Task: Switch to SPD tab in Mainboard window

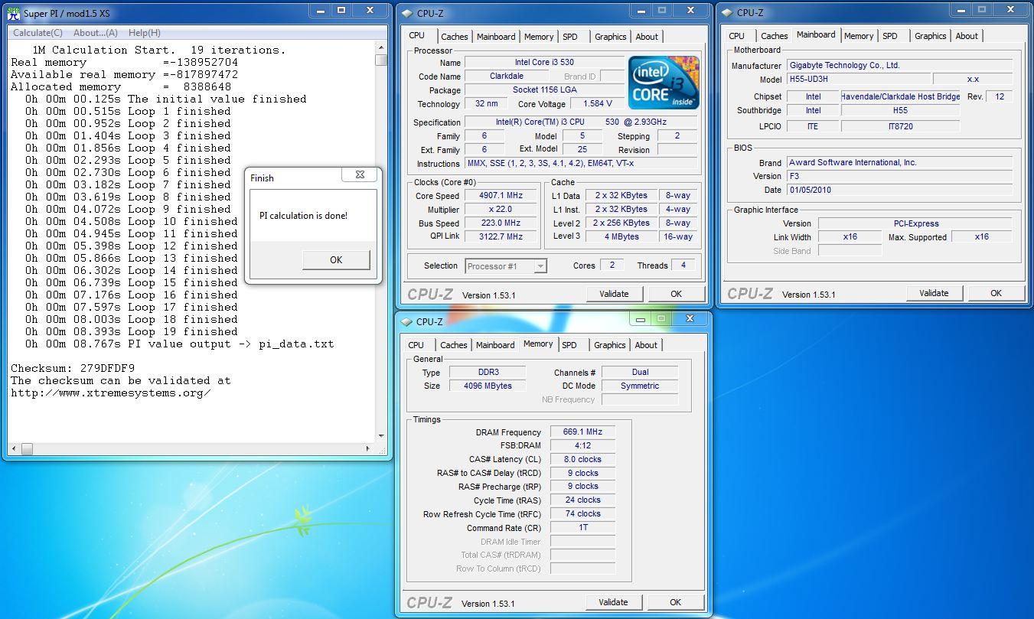Action: [890, 36]
